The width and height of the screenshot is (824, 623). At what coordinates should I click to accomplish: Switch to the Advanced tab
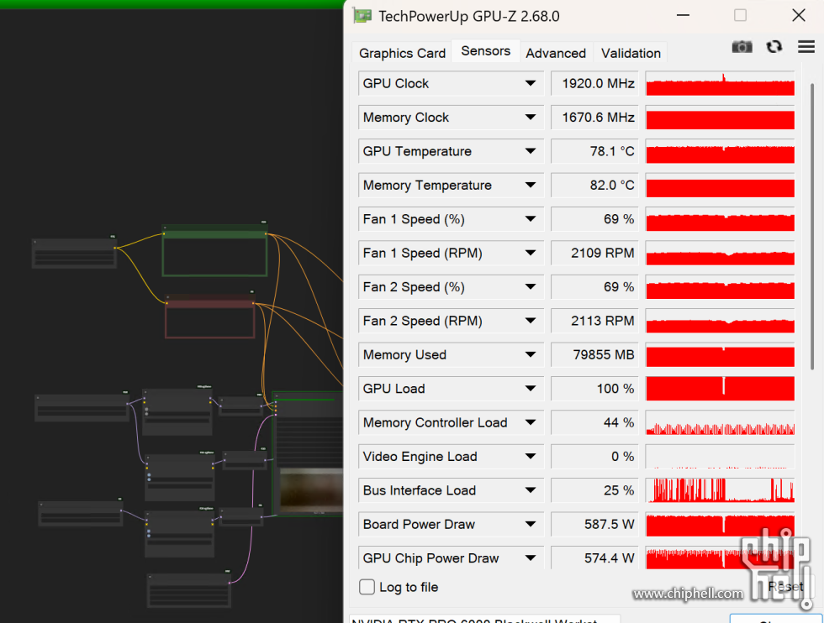pyautogui.click(x=556, y=53)
